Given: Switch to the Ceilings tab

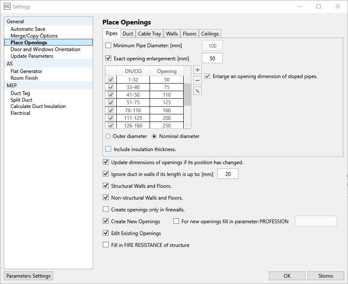Looking at the screenshot, I should (210, 33).
